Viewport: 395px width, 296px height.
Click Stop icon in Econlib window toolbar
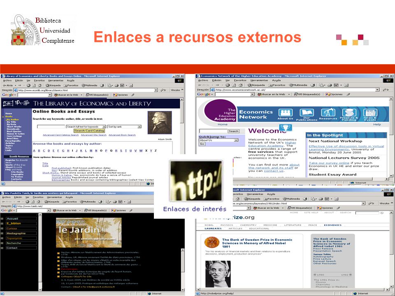point(28,86)
